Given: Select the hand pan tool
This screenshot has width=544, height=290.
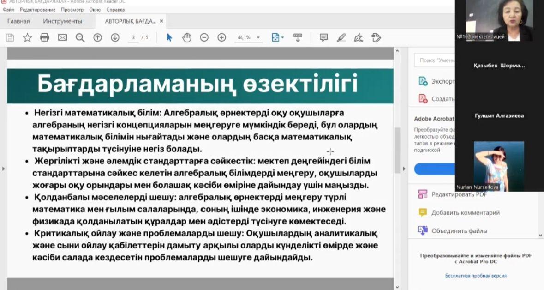Looking at the screenshot, I should click(x=186, y=37).
